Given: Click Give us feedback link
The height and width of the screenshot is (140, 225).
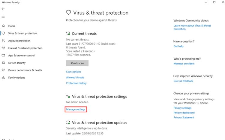Looking at the screenshot, I should pyautogui.click(x=183, y=81).
